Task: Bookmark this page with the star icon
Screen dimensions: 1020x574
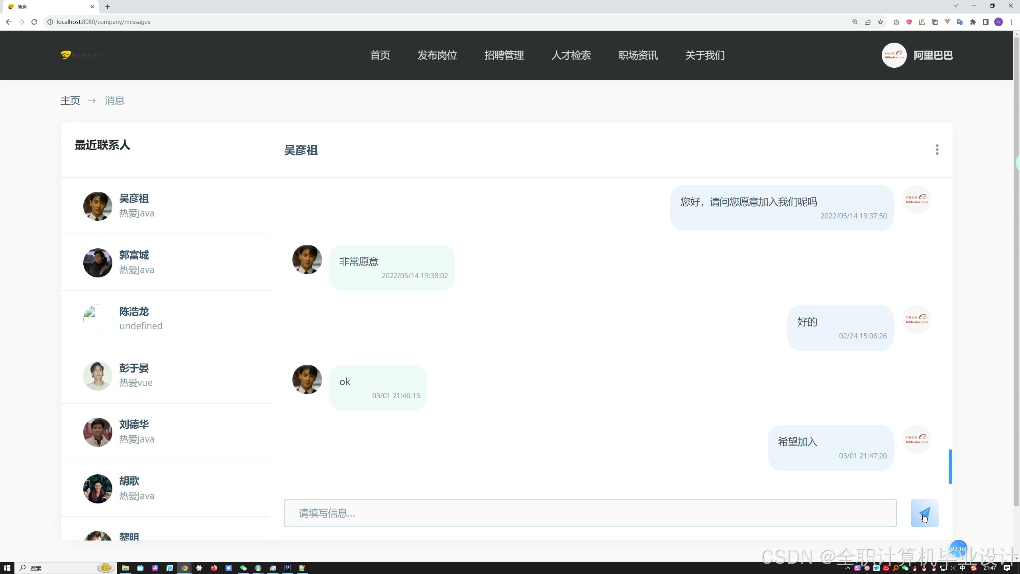Action: coord(881,22)
